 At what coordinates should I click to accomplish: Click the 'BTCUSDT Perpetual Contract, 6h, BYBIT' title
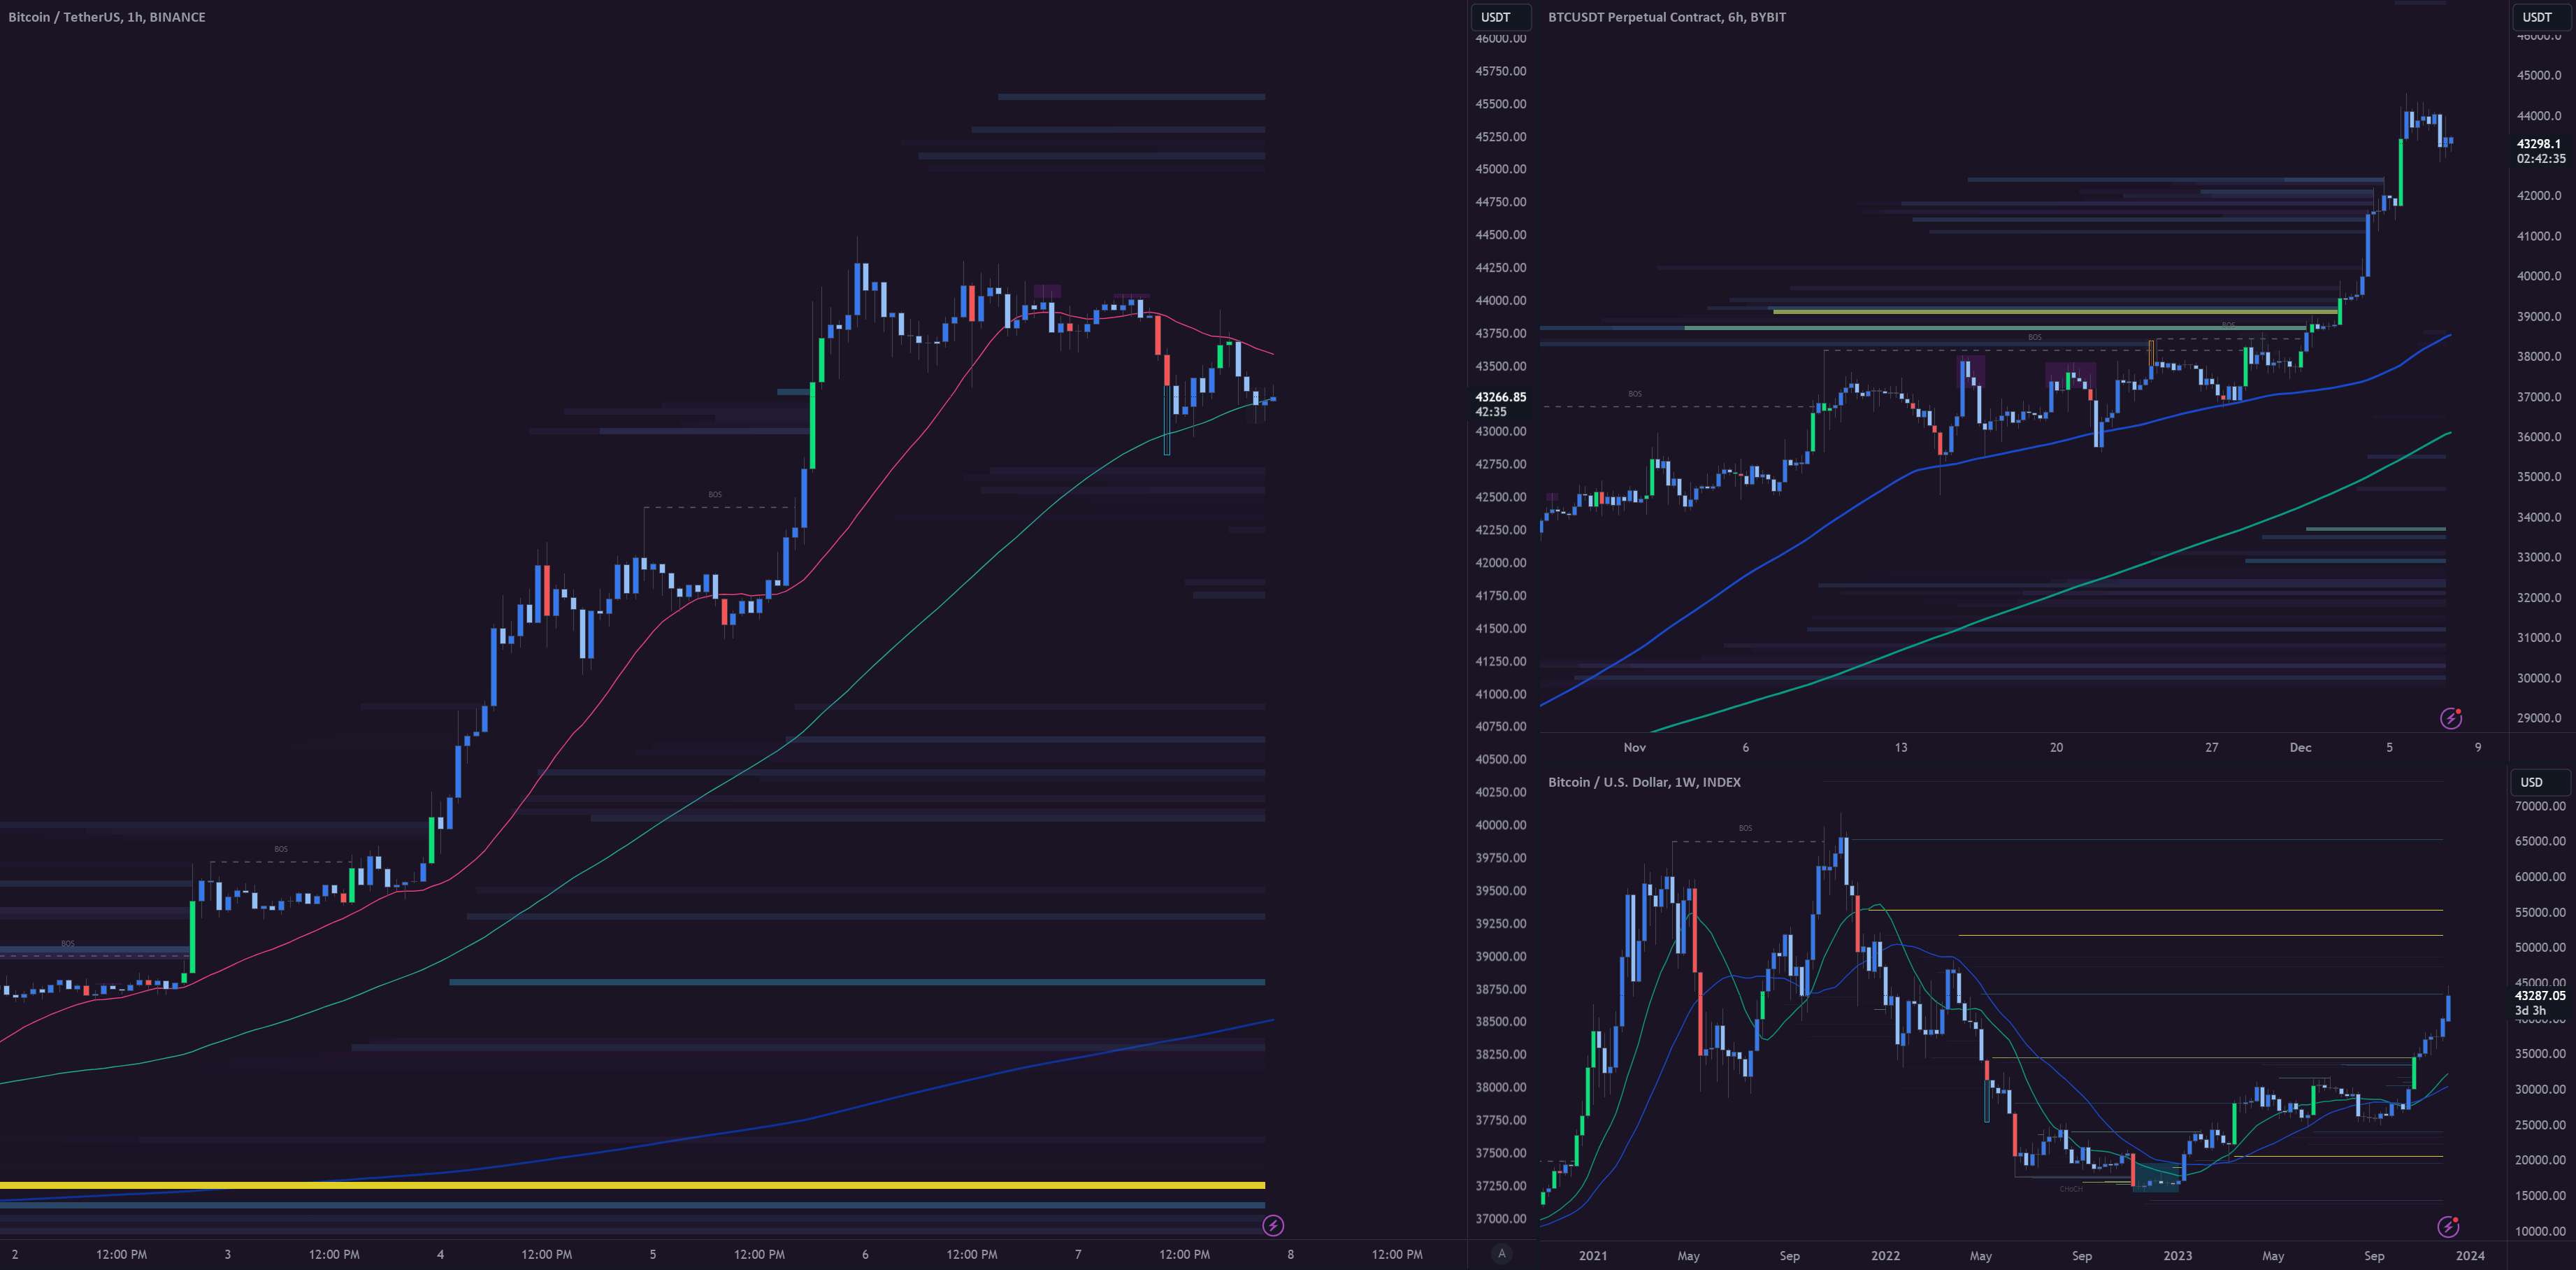point(1667,17)
